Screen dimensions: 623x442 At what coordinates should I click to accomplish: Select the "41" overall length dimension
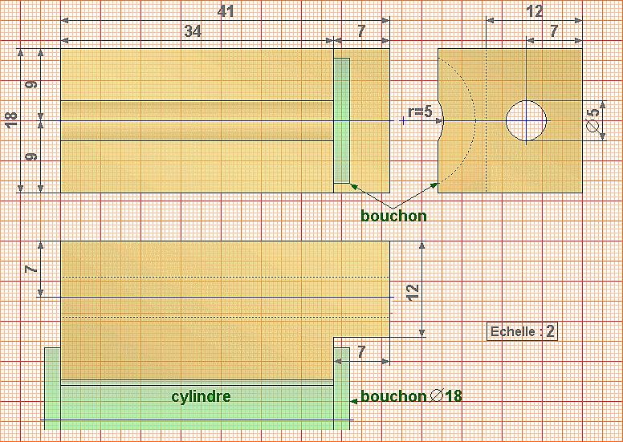pyautogui.click(x=227, y=12)
